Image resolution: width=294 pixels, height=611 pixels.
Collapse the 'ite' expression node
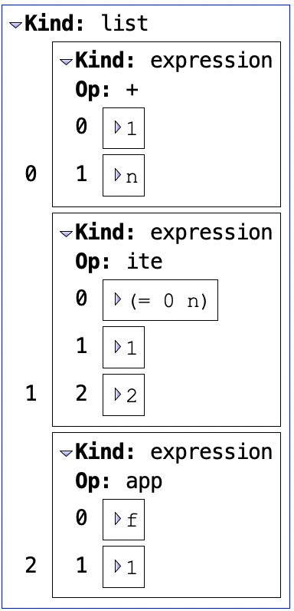(x=67, y=233)
